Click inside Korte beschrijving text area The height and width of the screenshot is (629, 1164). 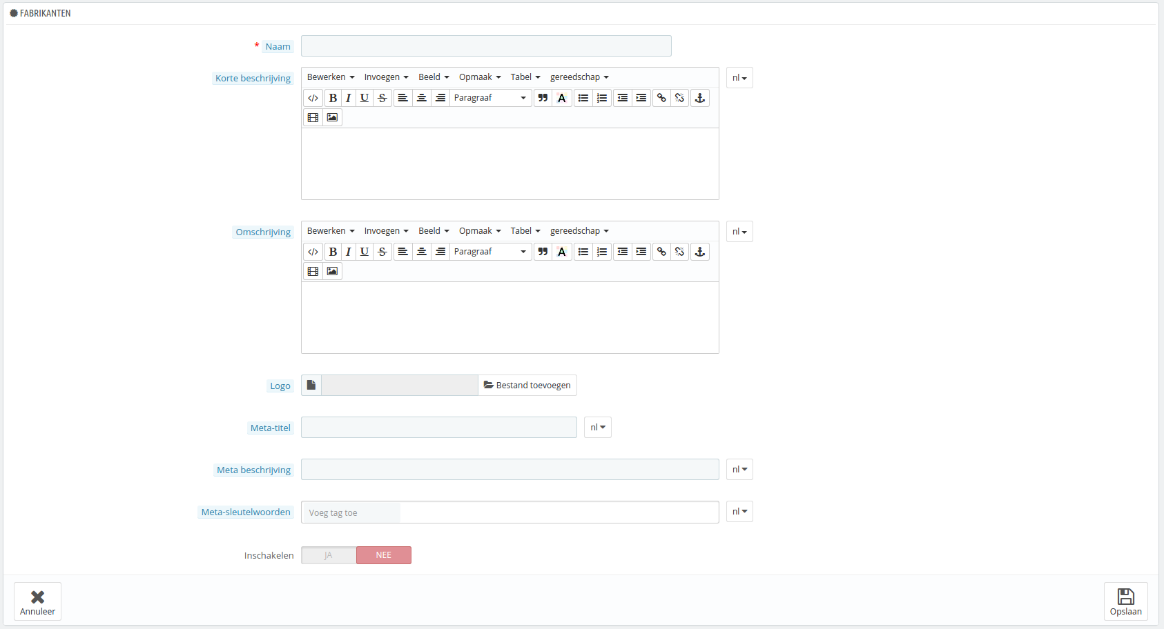(510, 164)
